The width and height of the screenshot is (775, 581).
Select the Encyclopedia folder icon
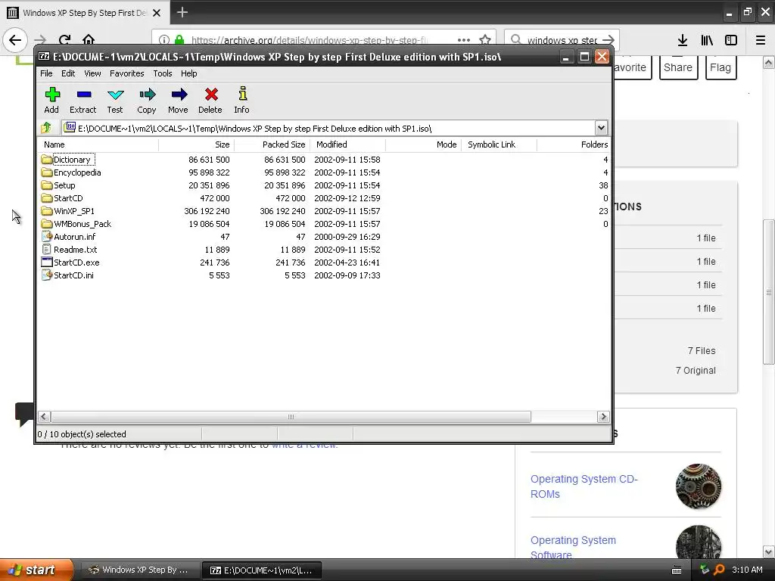(47, 172)
